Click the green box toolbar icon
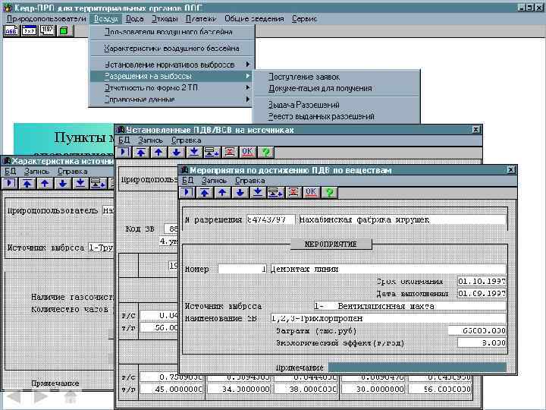The width and height of the screenshot is (546, 410). (64, 30)
